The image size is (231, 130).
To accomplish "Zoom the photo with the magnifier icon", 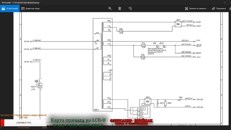I will [x=110, y=8].
